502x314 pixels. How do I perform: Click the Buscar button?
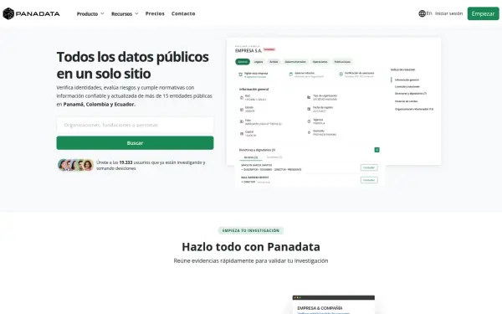coord(135,143)
